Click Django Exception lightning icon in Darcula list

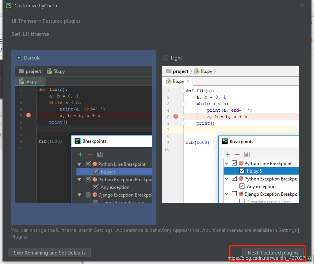click(x=95, y=195)
